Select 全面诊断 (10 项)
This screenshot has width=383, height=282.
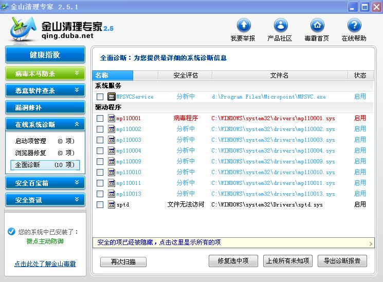click(45, 165)
